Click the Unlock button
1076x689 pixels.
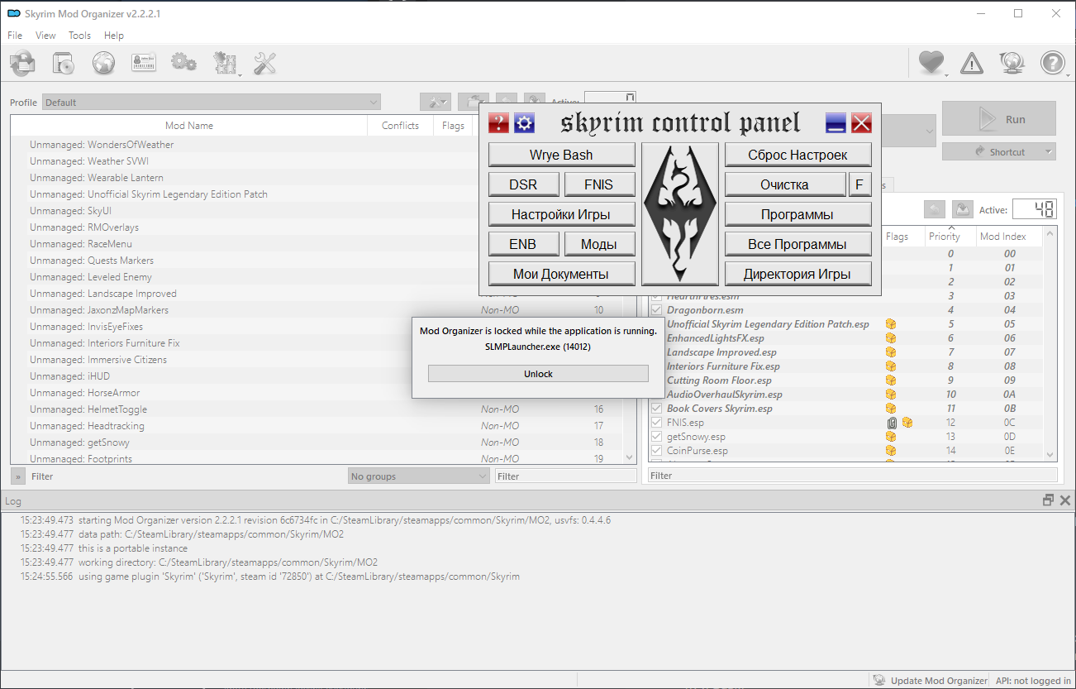538,374
